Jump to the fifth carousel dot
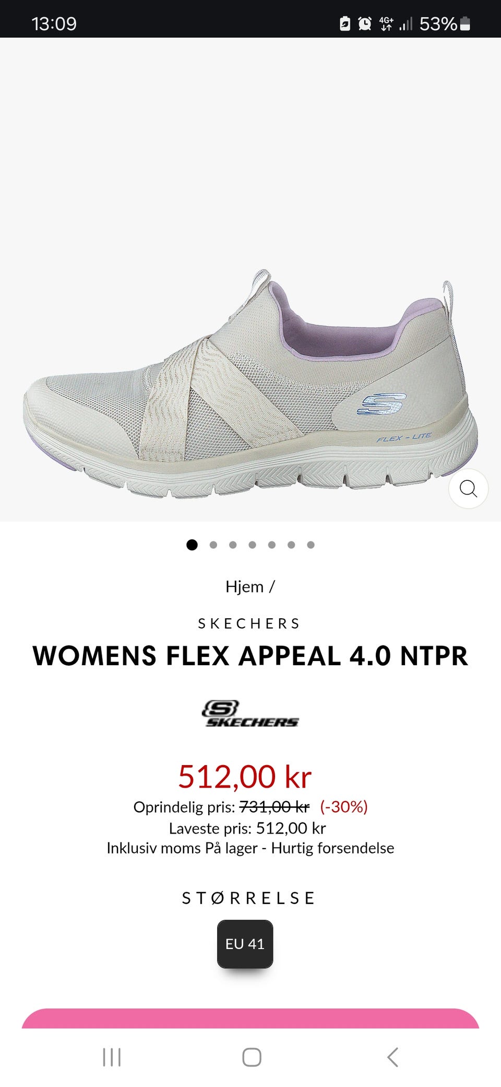 (x=271, y=545)
